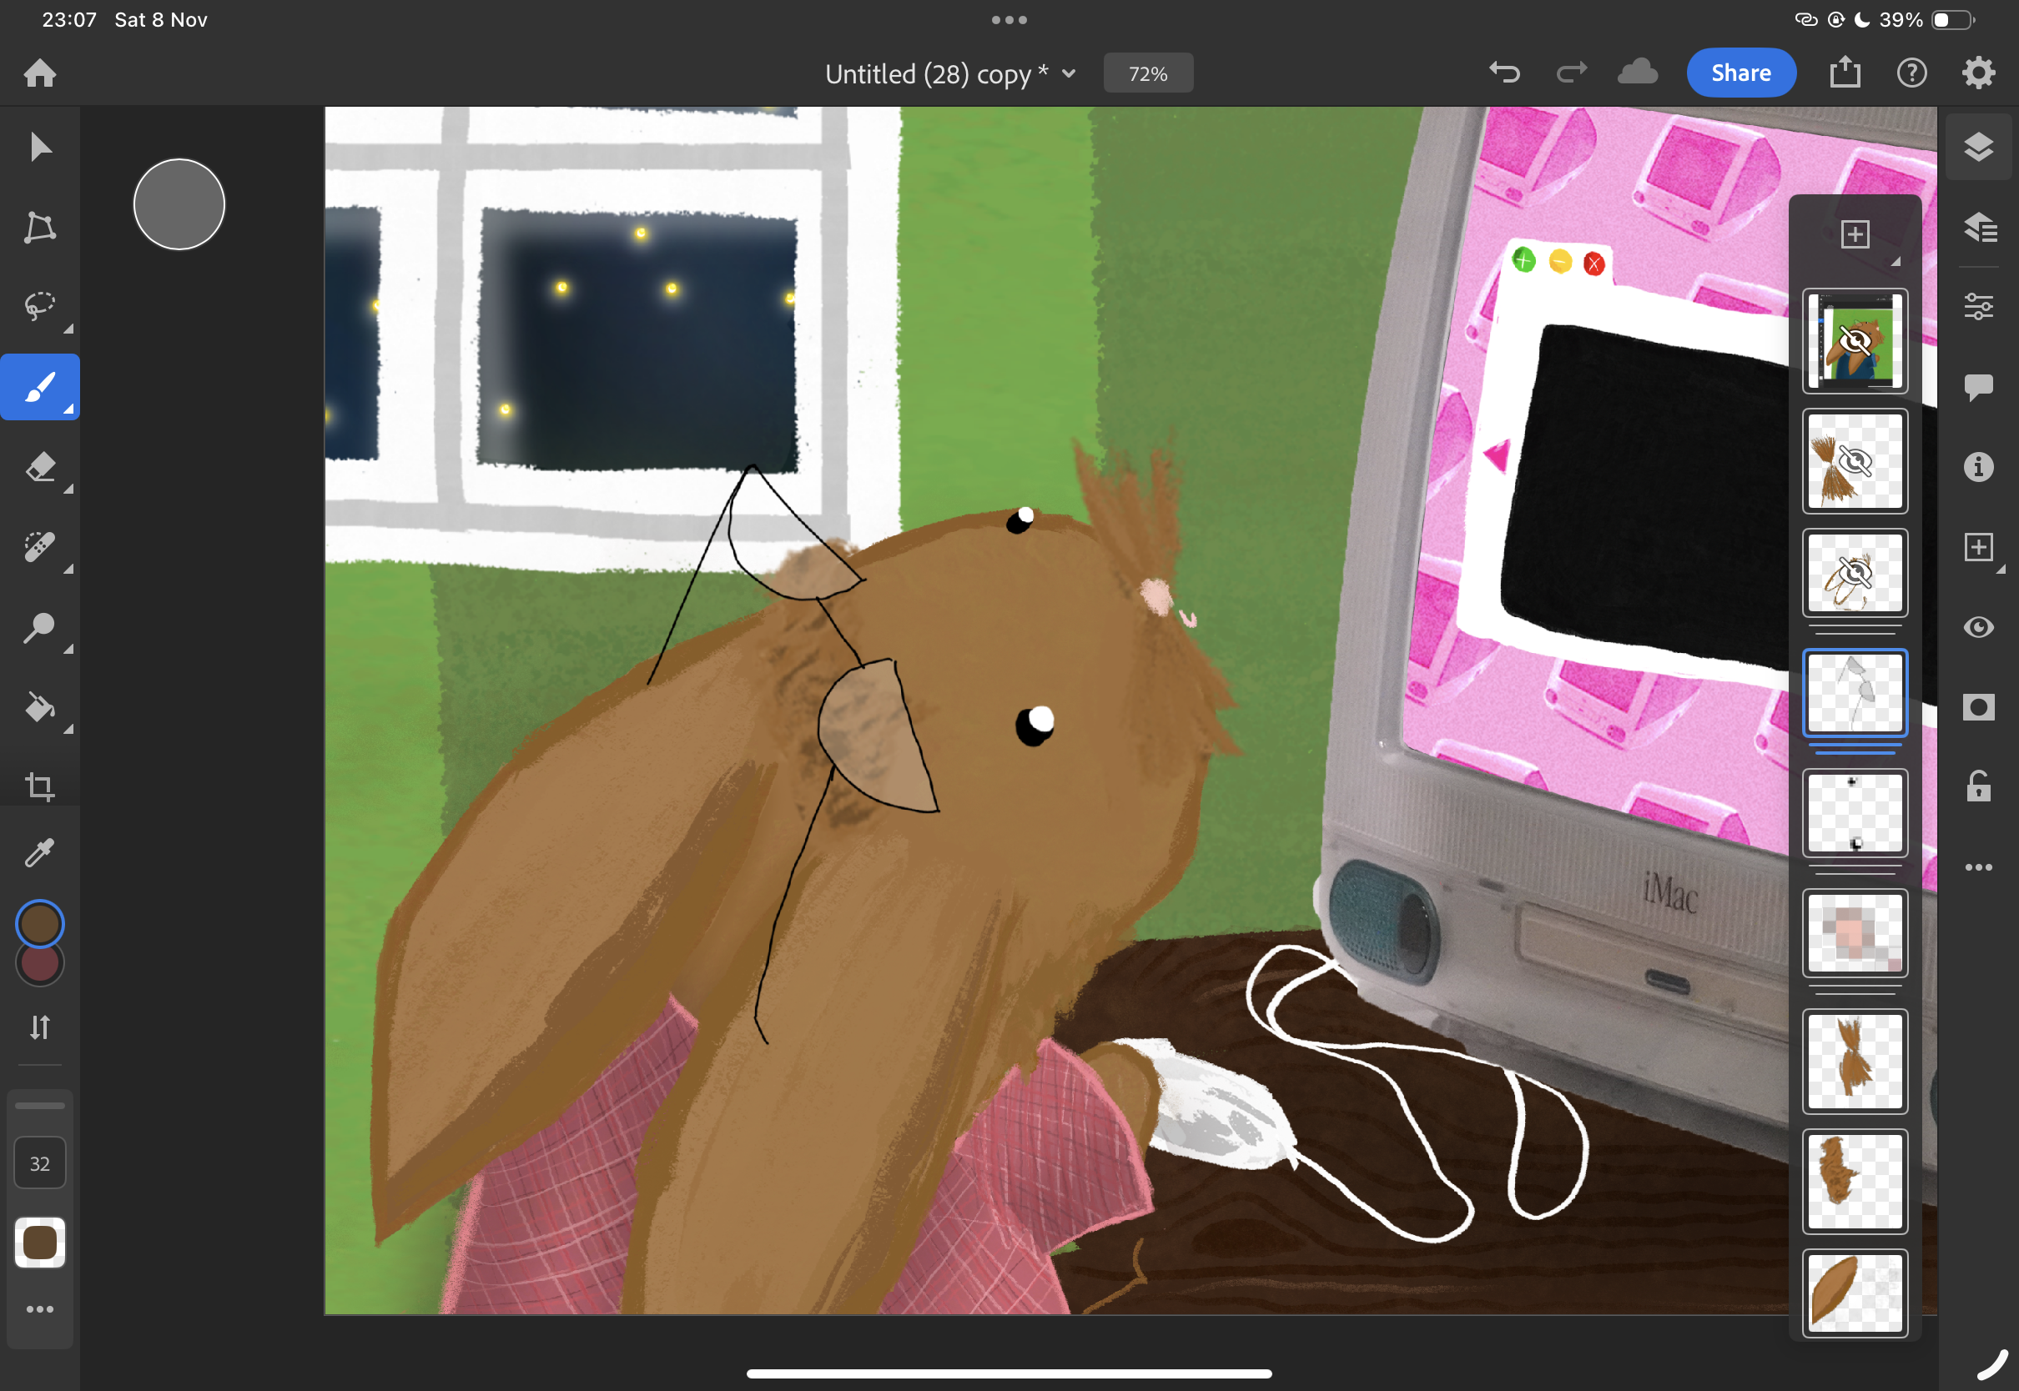Select the Eraser tool

point(40,467)
